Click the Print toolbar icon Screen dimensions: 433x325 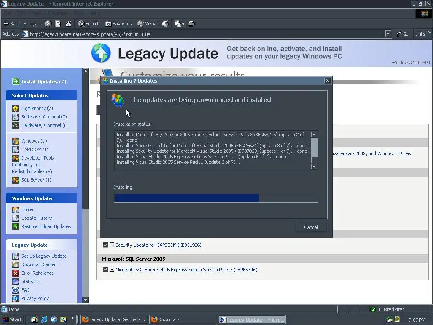pyautogui.click(x=191, y=24)
